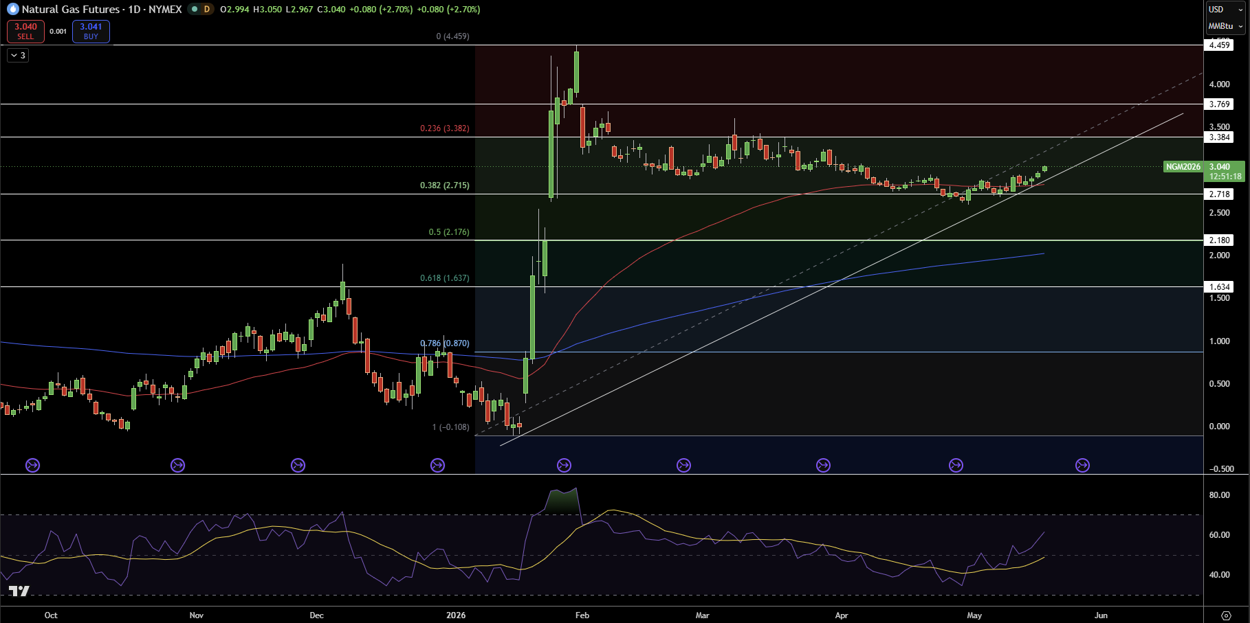This screenshot has height=623, width=1250.
Task: Click the blue flame Natural Gas symbol icon
Action: pos(12,10)
